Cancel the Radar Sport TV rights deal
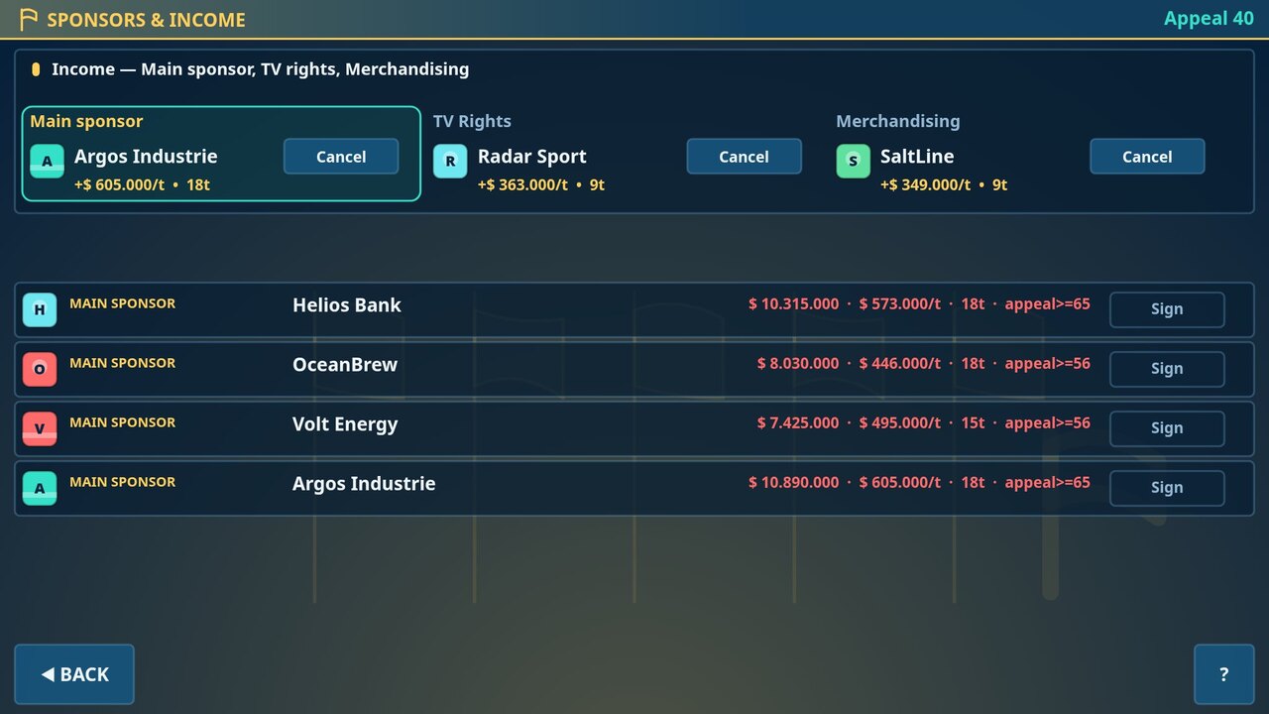This screenshot has height=714, width=1269. [x=744, y=157]
